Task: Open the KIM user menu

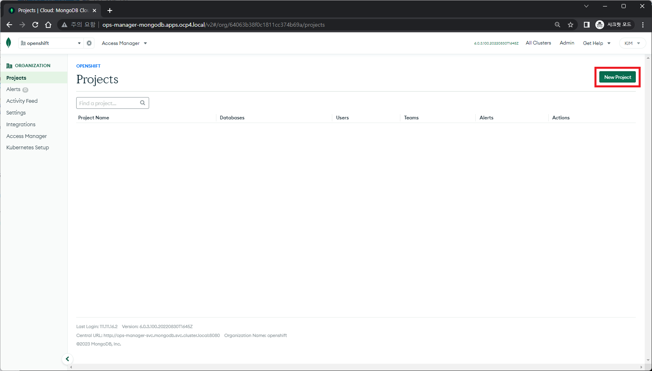Action: (632, 43)
